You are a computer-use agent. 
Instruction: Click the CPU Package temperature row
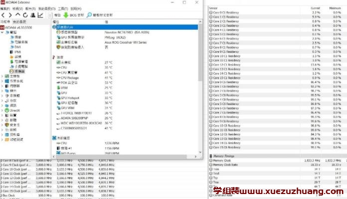(69, 78)
